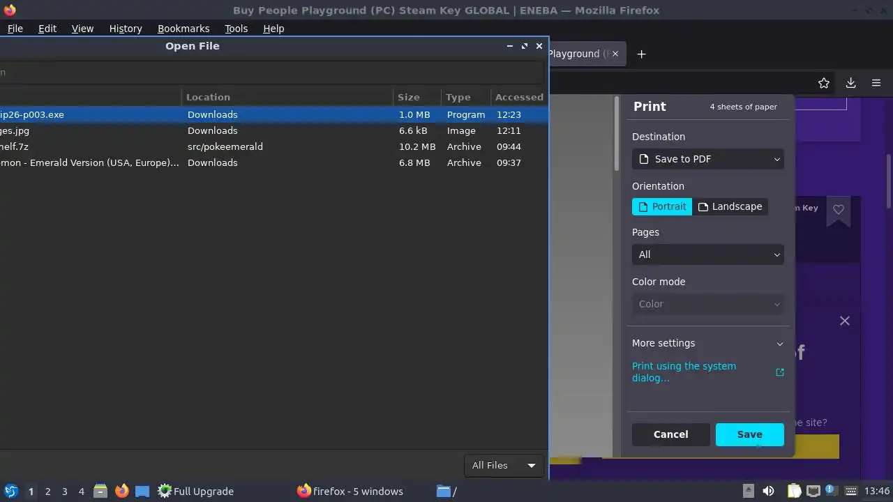893x502 pixels.
Task: Add product to wishlist with heart icon
Action: click(839, 209)
